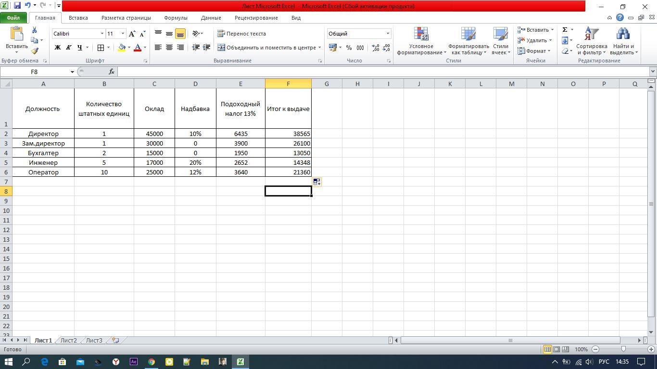The height and width of the screenshot is (369, 657).
Task: Center cell text horizontally
Action: (x=169, y=48)
